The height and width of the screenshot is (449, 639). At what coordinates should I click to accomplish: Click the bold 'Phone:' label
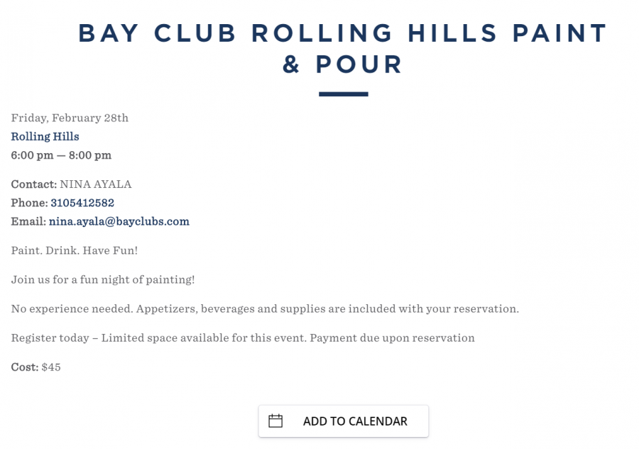tap(29, 203)
